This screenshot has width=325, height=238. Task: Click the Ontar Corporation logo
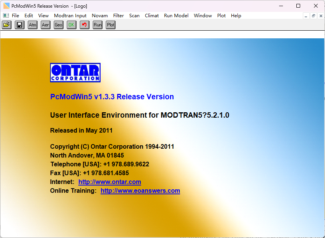75,73
